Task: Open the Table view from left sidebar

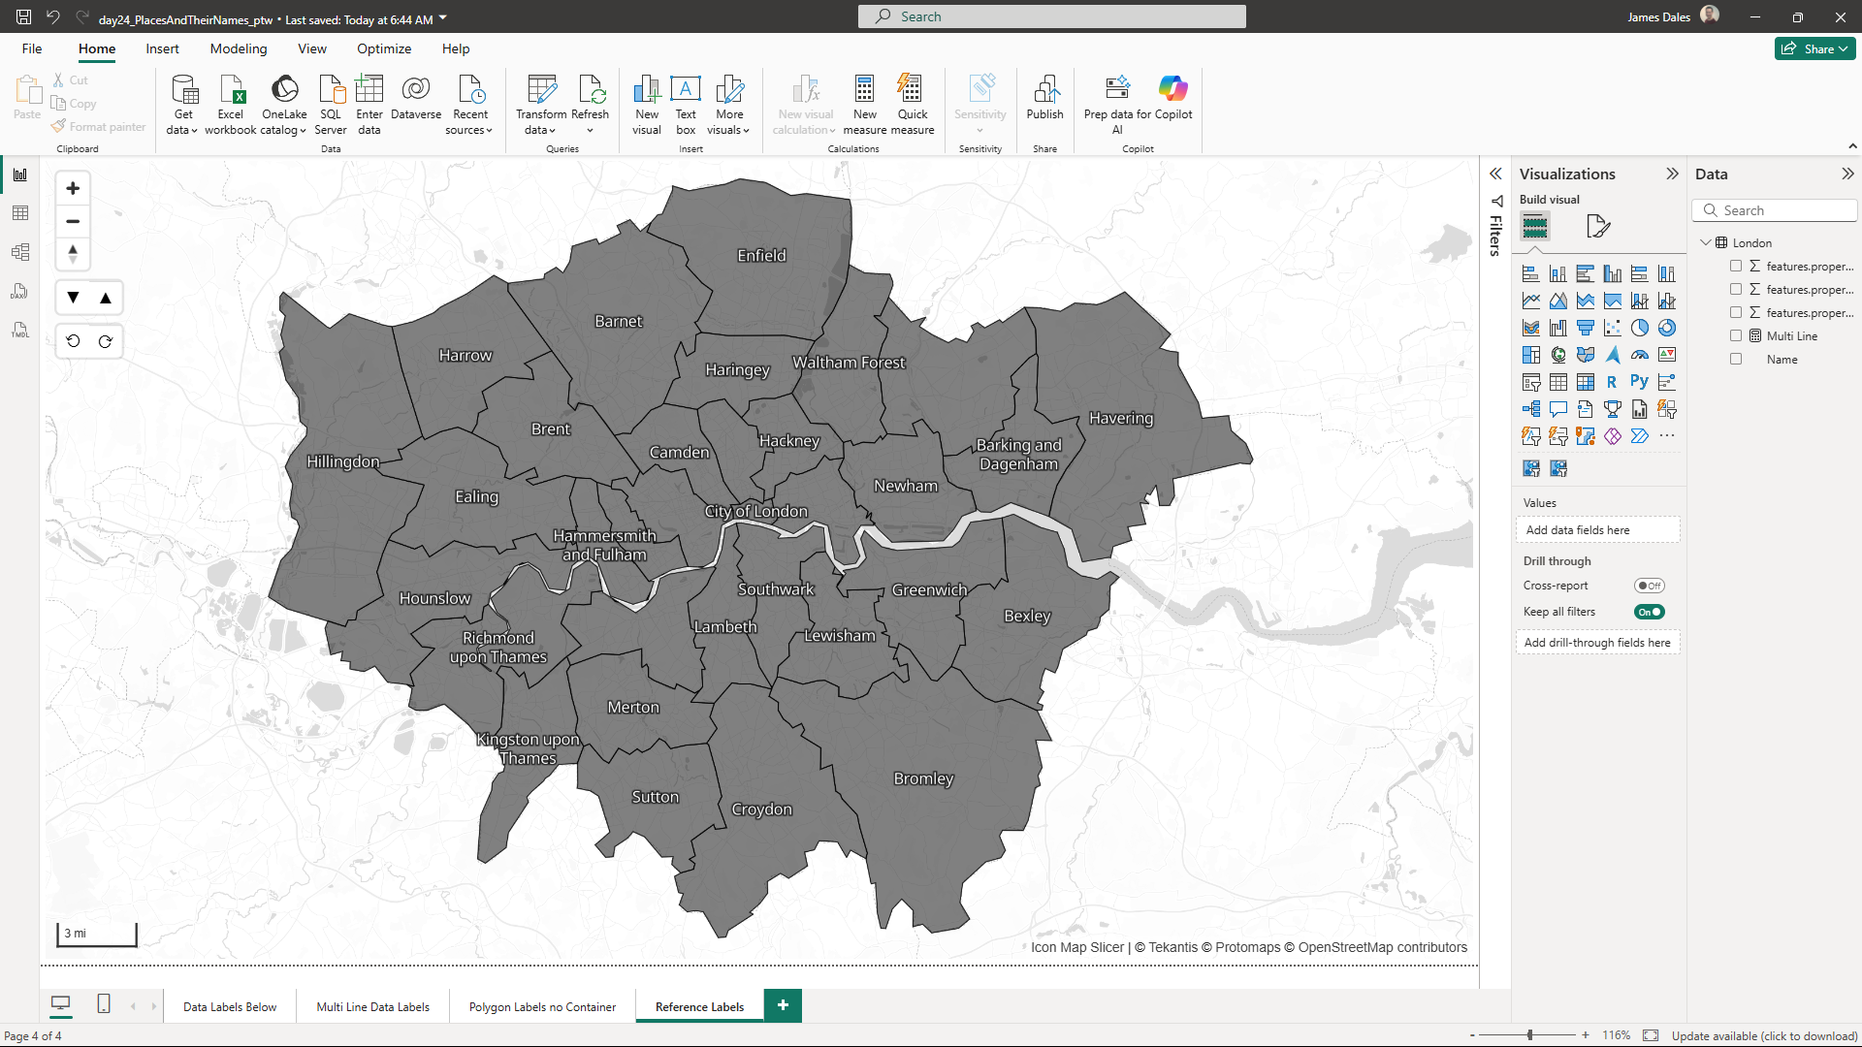Action: click(x=20, y=213)
